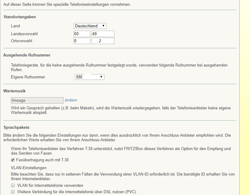Click the Standortangaben section heading
This screenshot has width=250, height=195.
(19, 17)
